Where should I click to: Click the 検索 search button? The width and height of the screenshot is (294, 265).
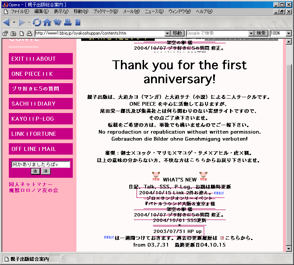261,33
